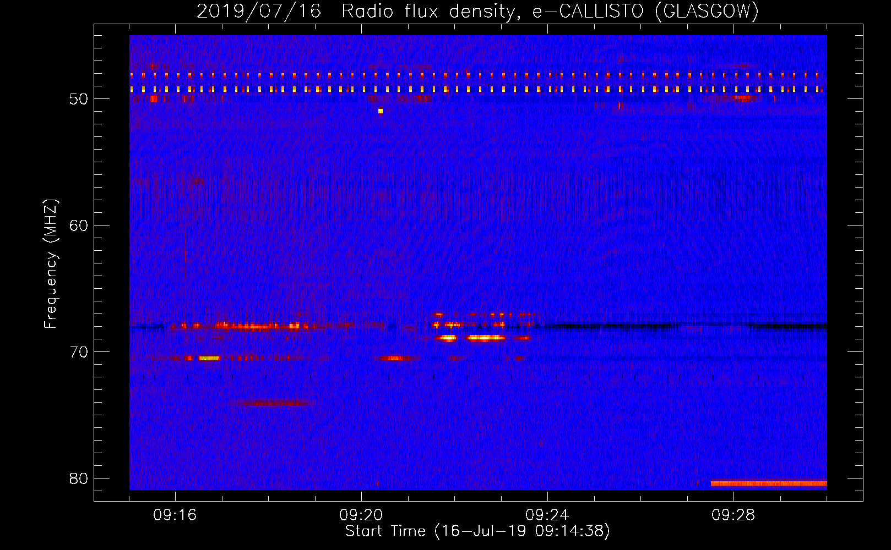
Task: Click the 09:28 time tick label
Action: [x=734, y=515]
